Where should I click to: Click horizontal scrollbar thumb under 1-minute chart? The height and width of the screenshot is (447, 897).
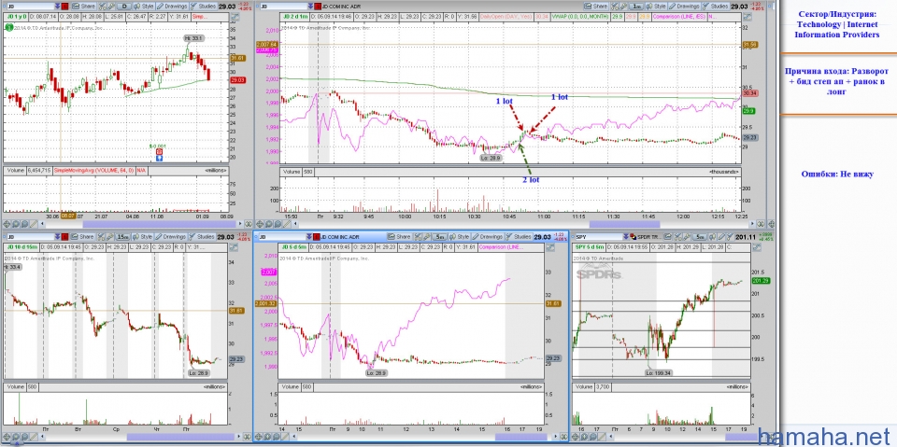click(x=624, y=224)
